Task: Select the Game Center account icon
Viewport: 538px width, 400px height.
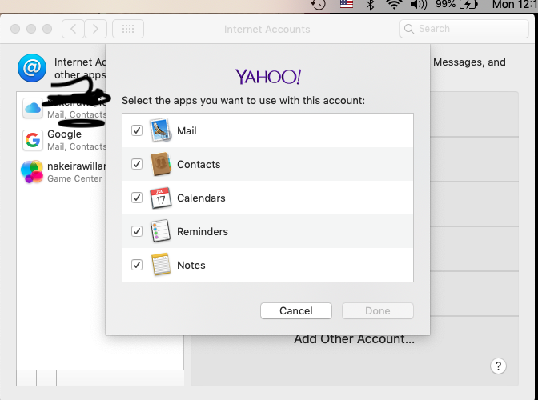Action: [x=32, y=172]
